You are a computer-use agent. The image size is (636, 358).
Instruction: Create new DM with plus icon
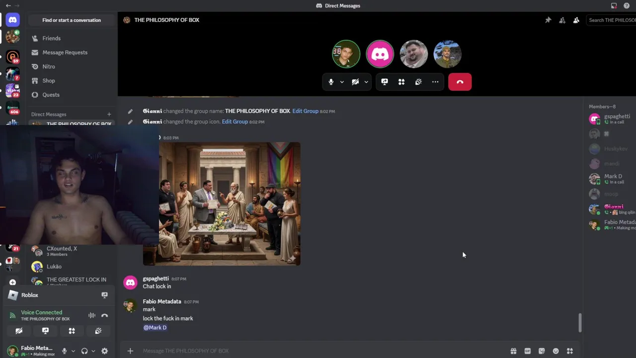tap(109, 114)
